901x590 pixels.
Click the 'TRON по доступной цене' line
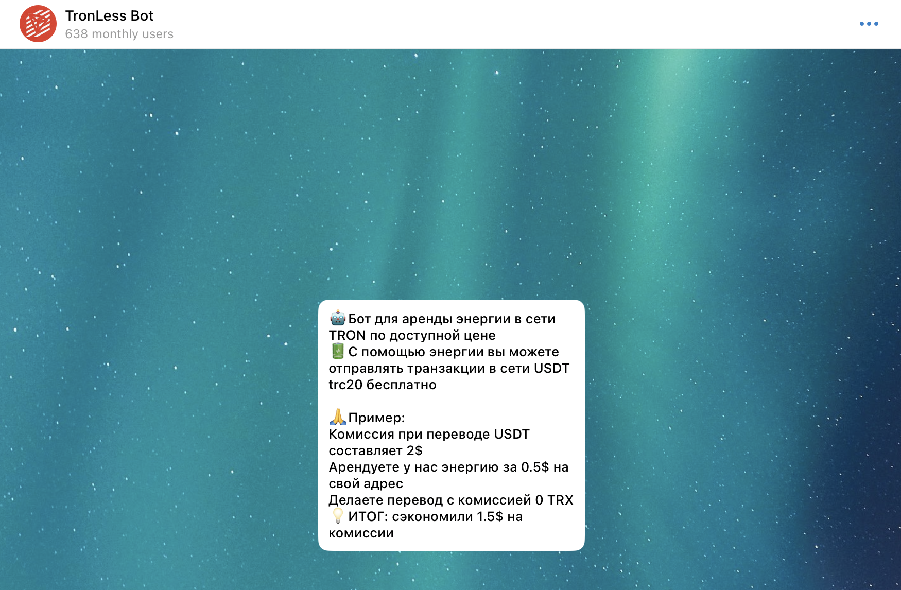[412, 336]
